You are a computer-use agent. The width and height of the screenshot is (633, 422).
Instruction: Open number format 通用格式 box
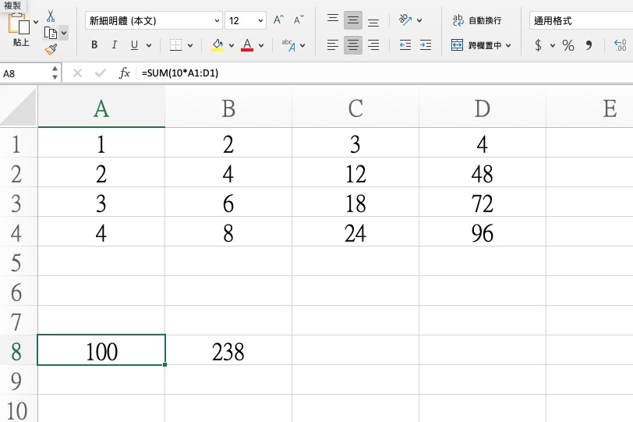click(581, 20)
